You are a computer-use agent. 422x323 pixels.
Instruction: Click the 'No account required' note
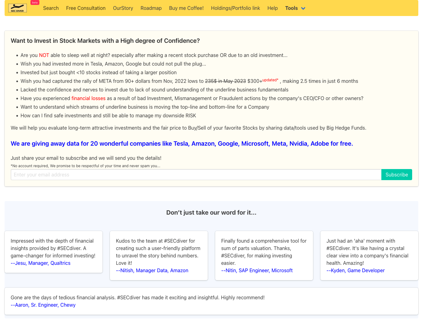tap(85, 166)
